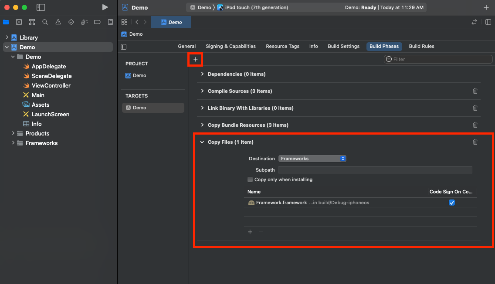Delete the Copy Files phase trash icon
The height and width of the screenshot is (284, 495).
(x=475, y=142)
